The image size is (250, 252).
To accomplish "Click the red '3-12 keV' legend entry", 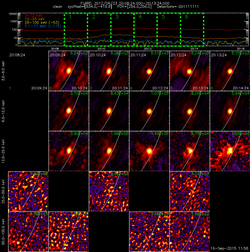I will click(34, 16).
